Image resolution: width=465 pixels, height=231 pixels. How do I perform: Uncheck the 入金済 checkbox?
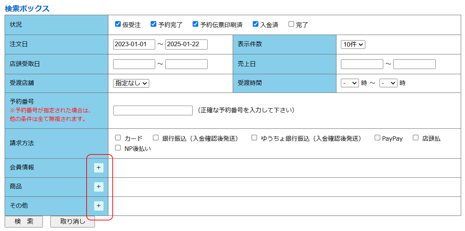255,24
